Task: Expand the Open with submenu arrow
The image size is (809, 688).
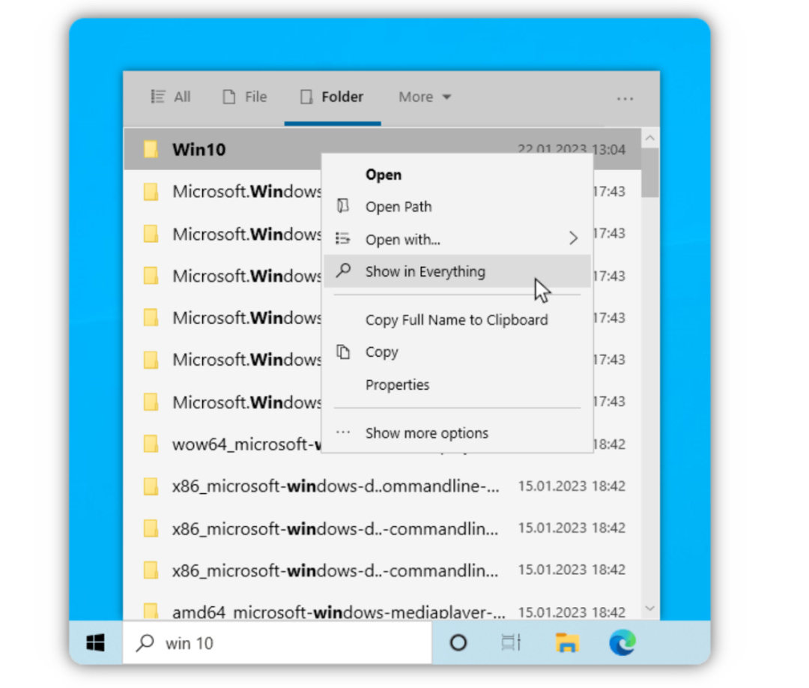Action: (x=573, y=238)
